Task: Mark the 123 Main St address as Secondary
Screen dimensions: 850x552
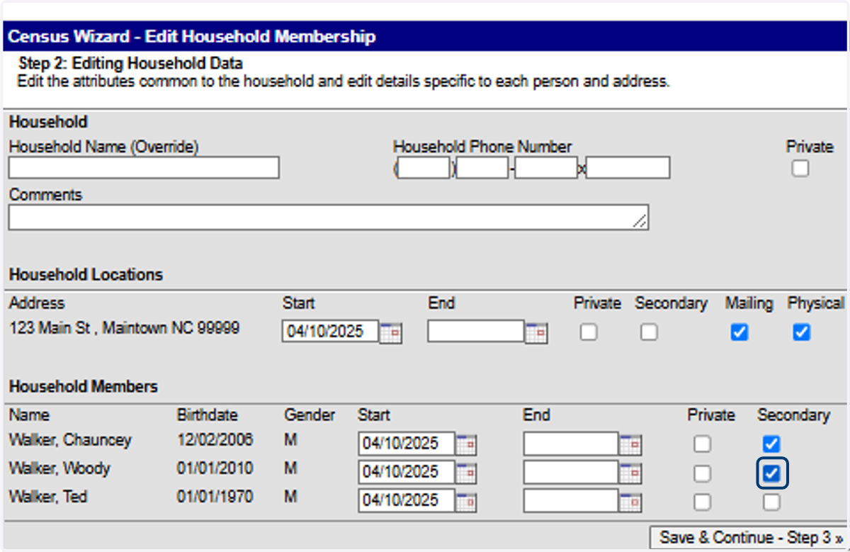Action: [x=649, y=332]
